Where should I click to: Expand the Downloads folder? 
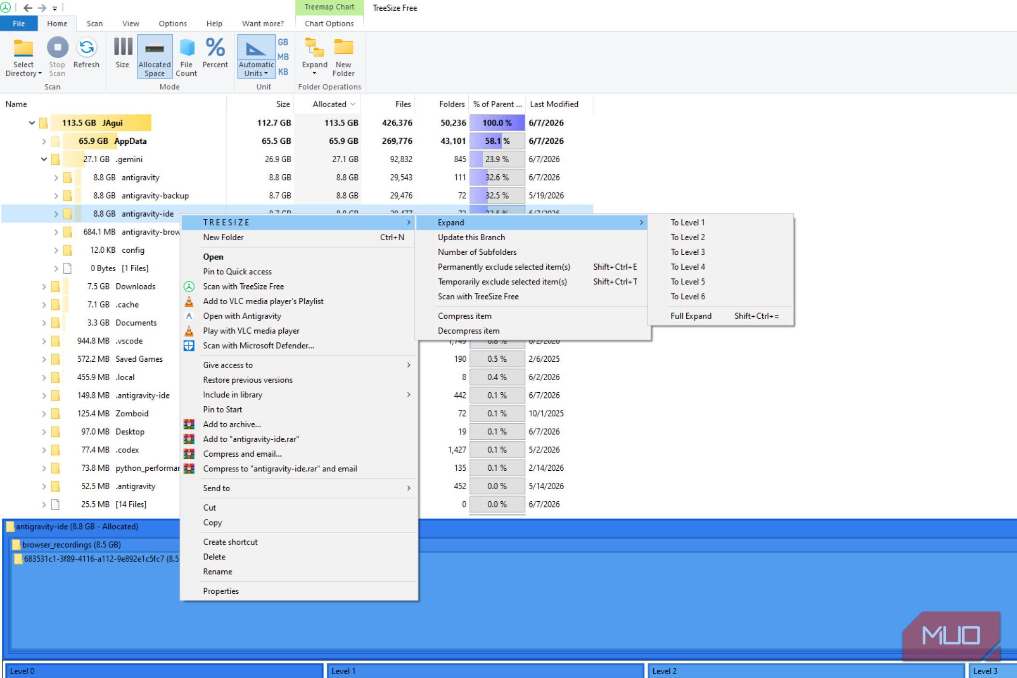[x=44, y=286]
